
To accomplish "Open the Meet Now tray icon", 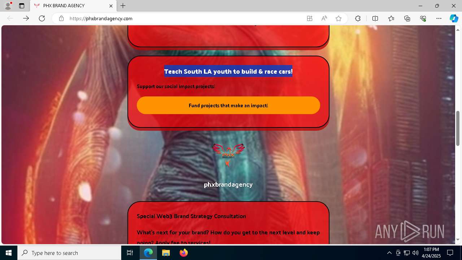I will pyautogui.click(x=398, y=253).
